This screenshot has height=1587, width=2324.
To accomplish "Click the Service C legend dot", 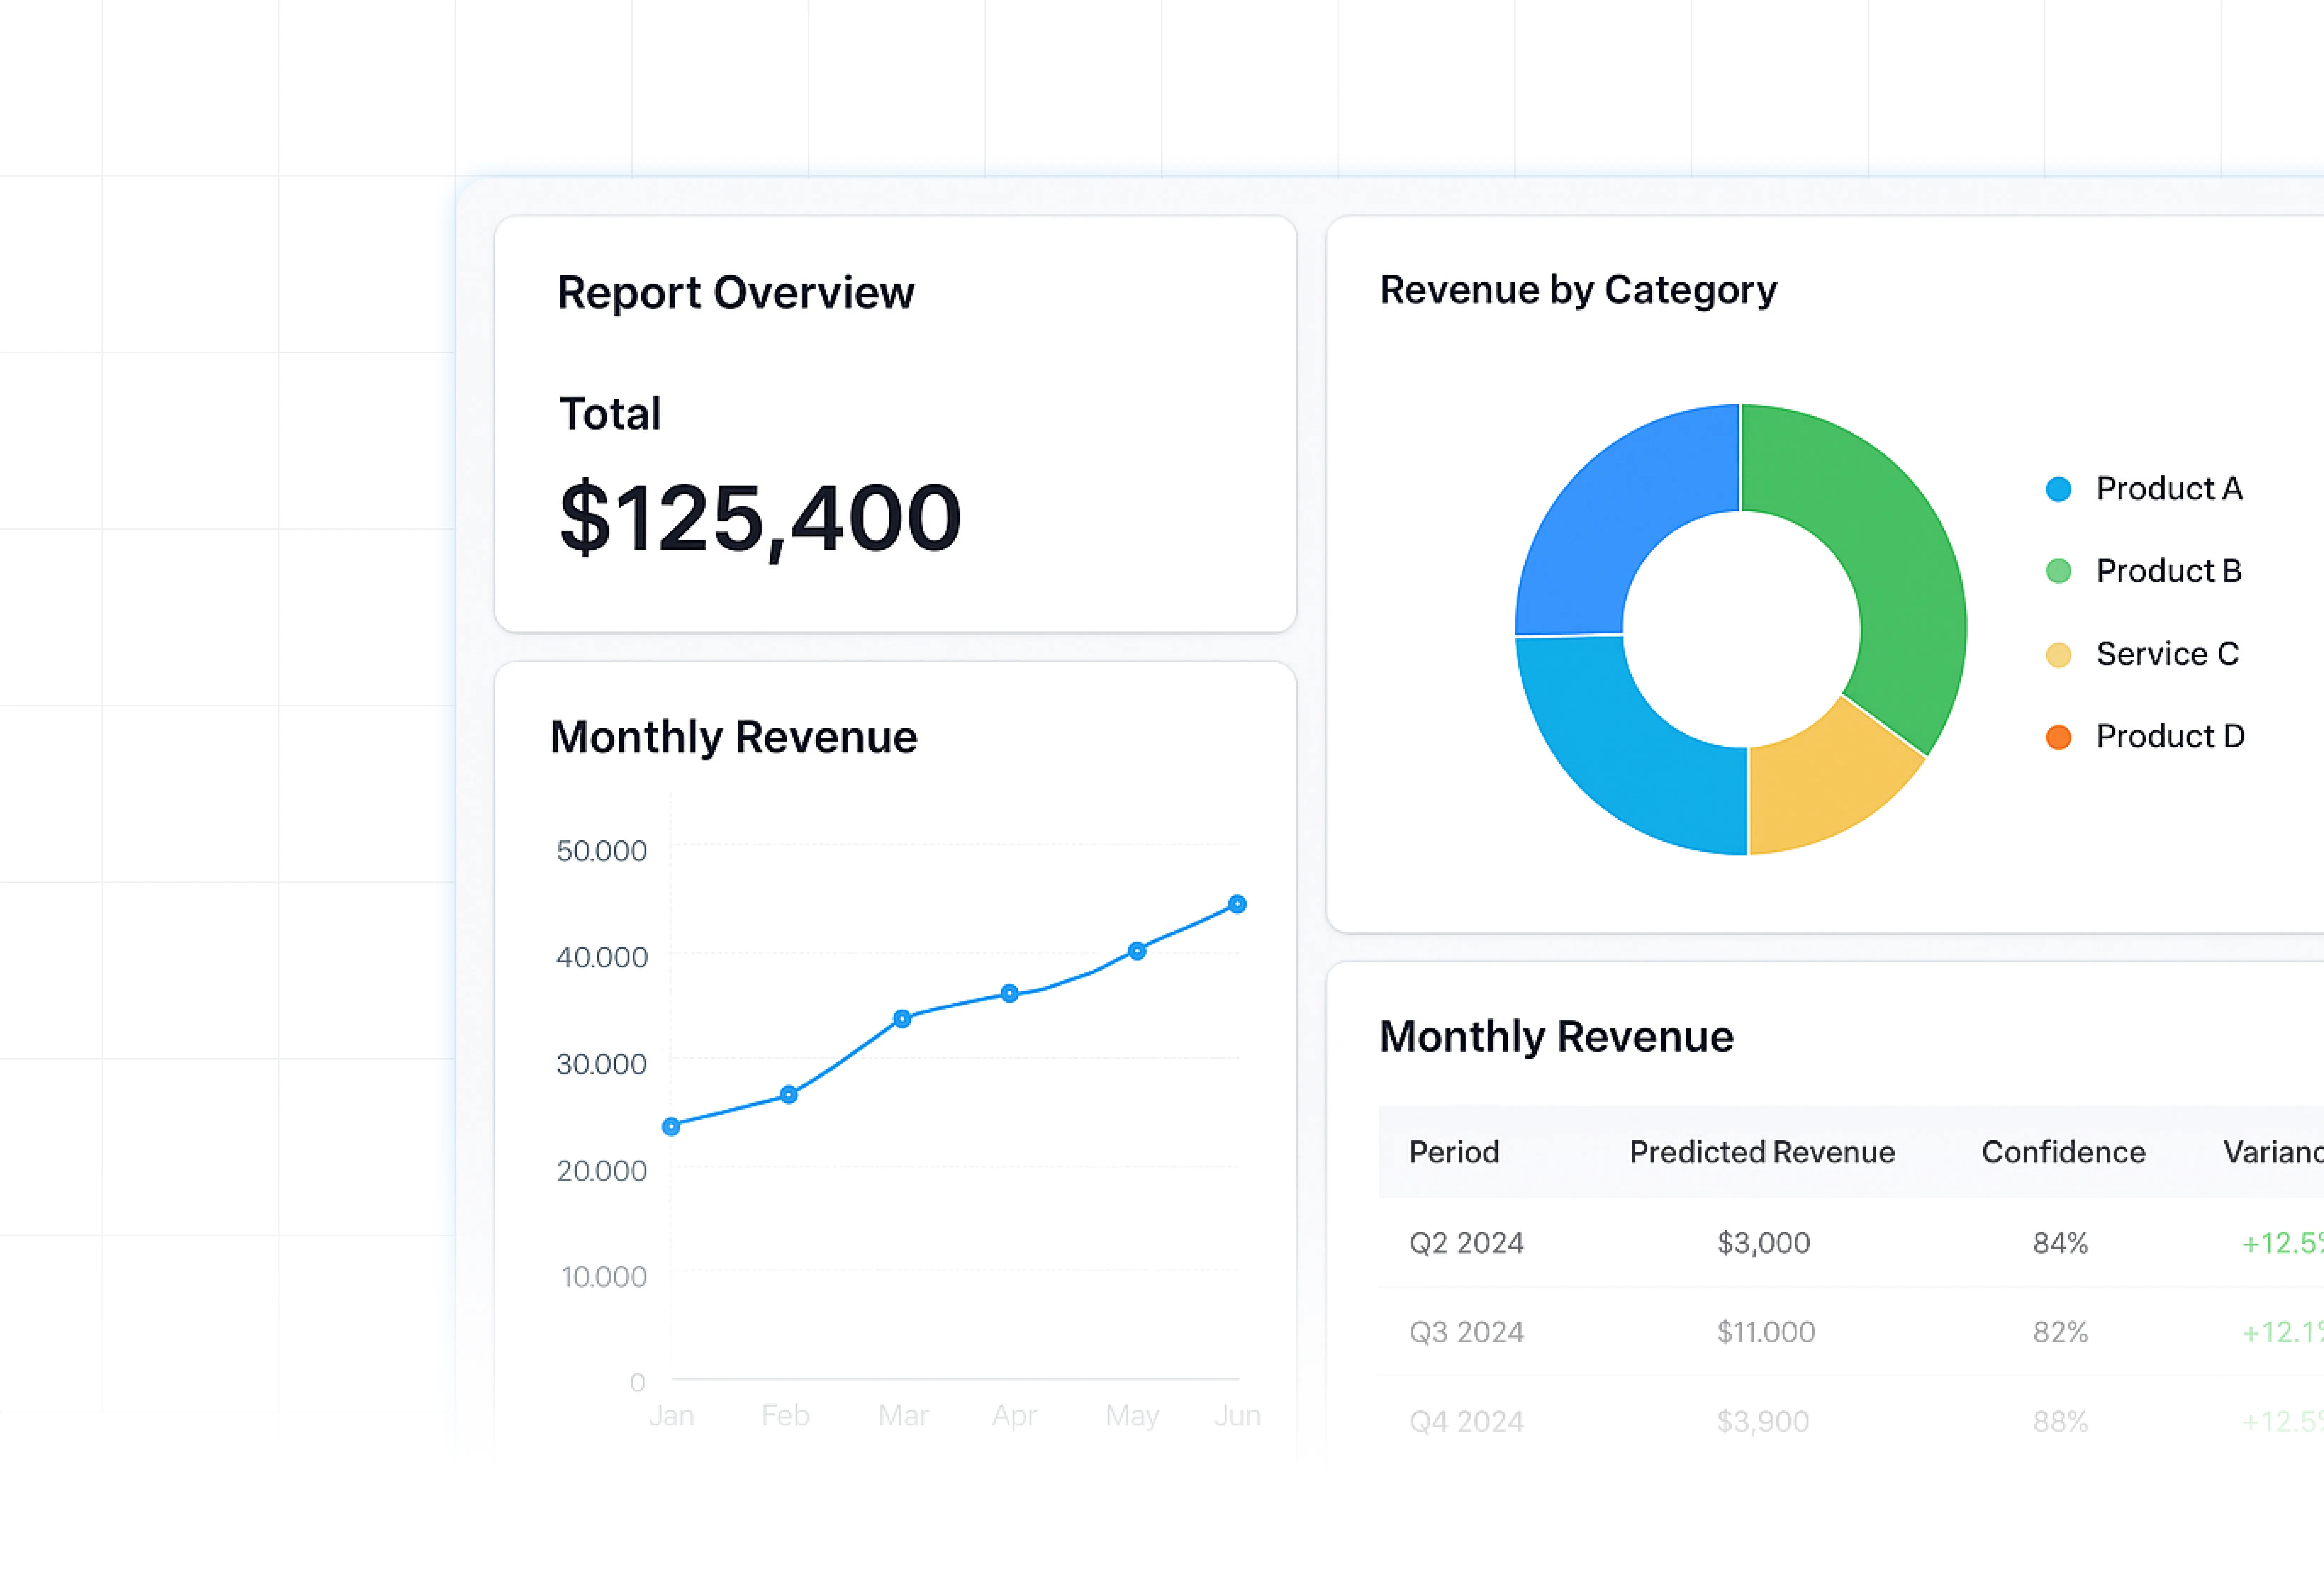I will pyautogui.click(x=2058, y=655).
